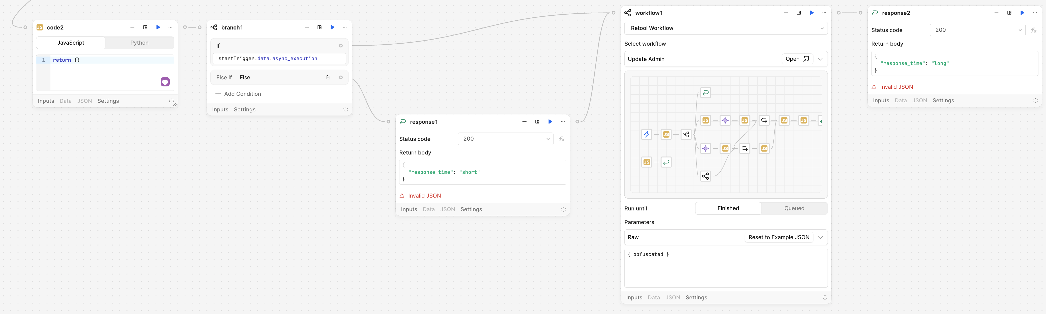
Task: Expand workflow1 block side panel icon
Action: pyautogui.click(x=798, y=13)
